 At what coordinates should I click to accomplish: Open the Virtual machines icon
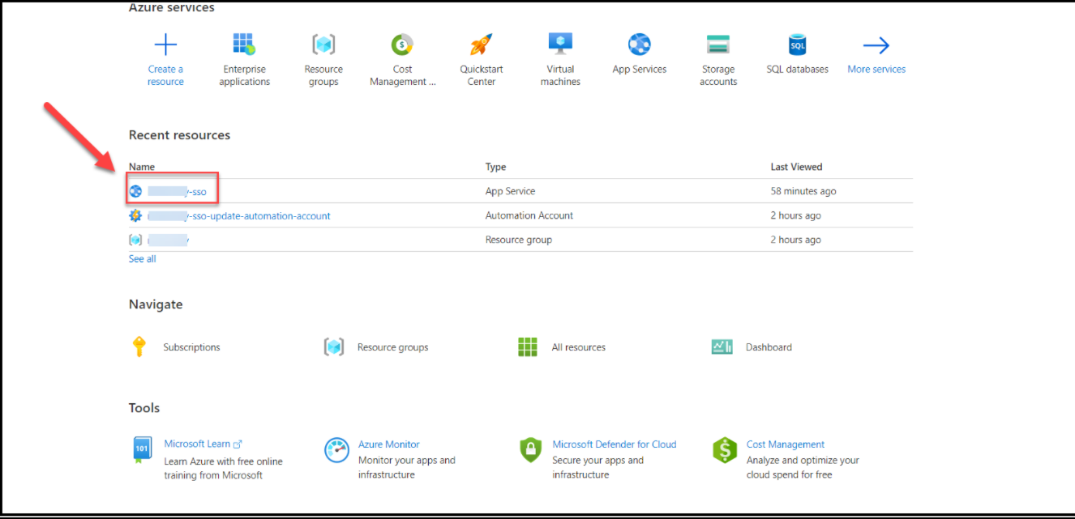point(560,45)
